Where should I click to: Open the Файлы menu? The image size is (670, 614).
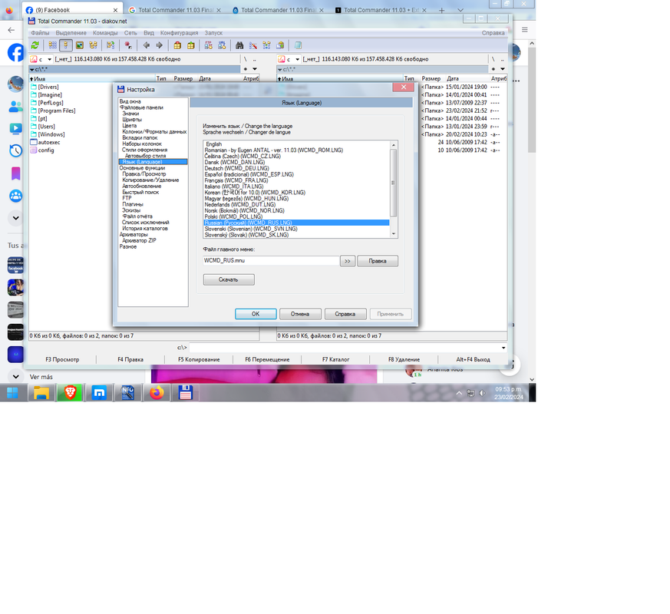40,33
